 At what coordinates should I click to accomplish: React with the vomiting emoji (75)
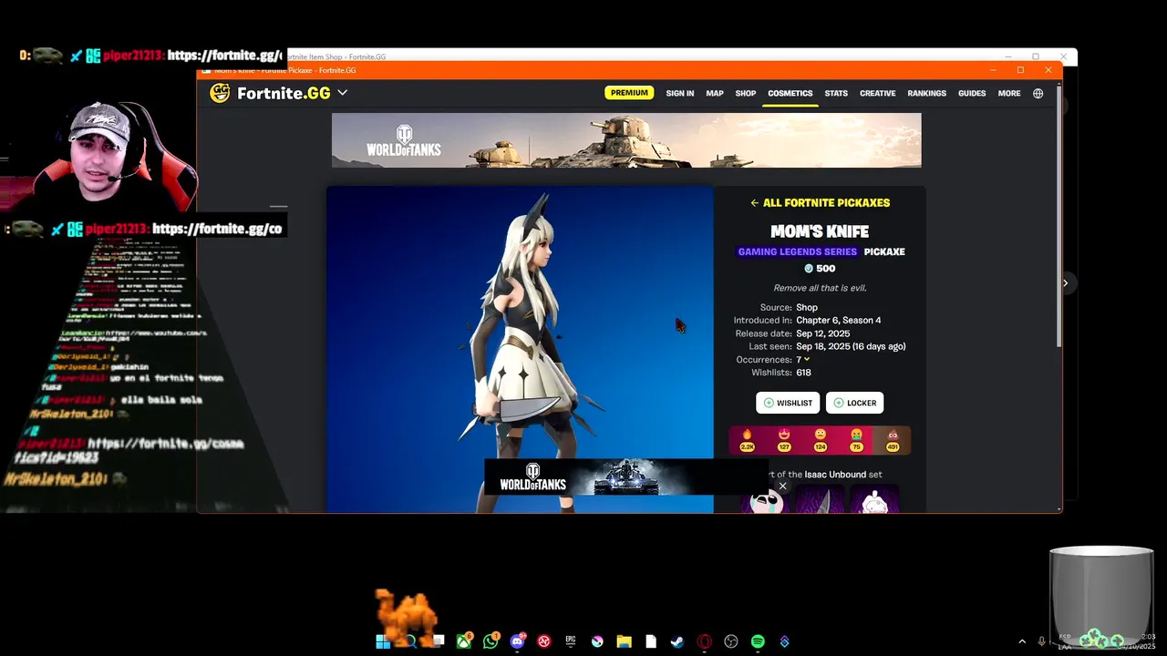click(856, 440)
